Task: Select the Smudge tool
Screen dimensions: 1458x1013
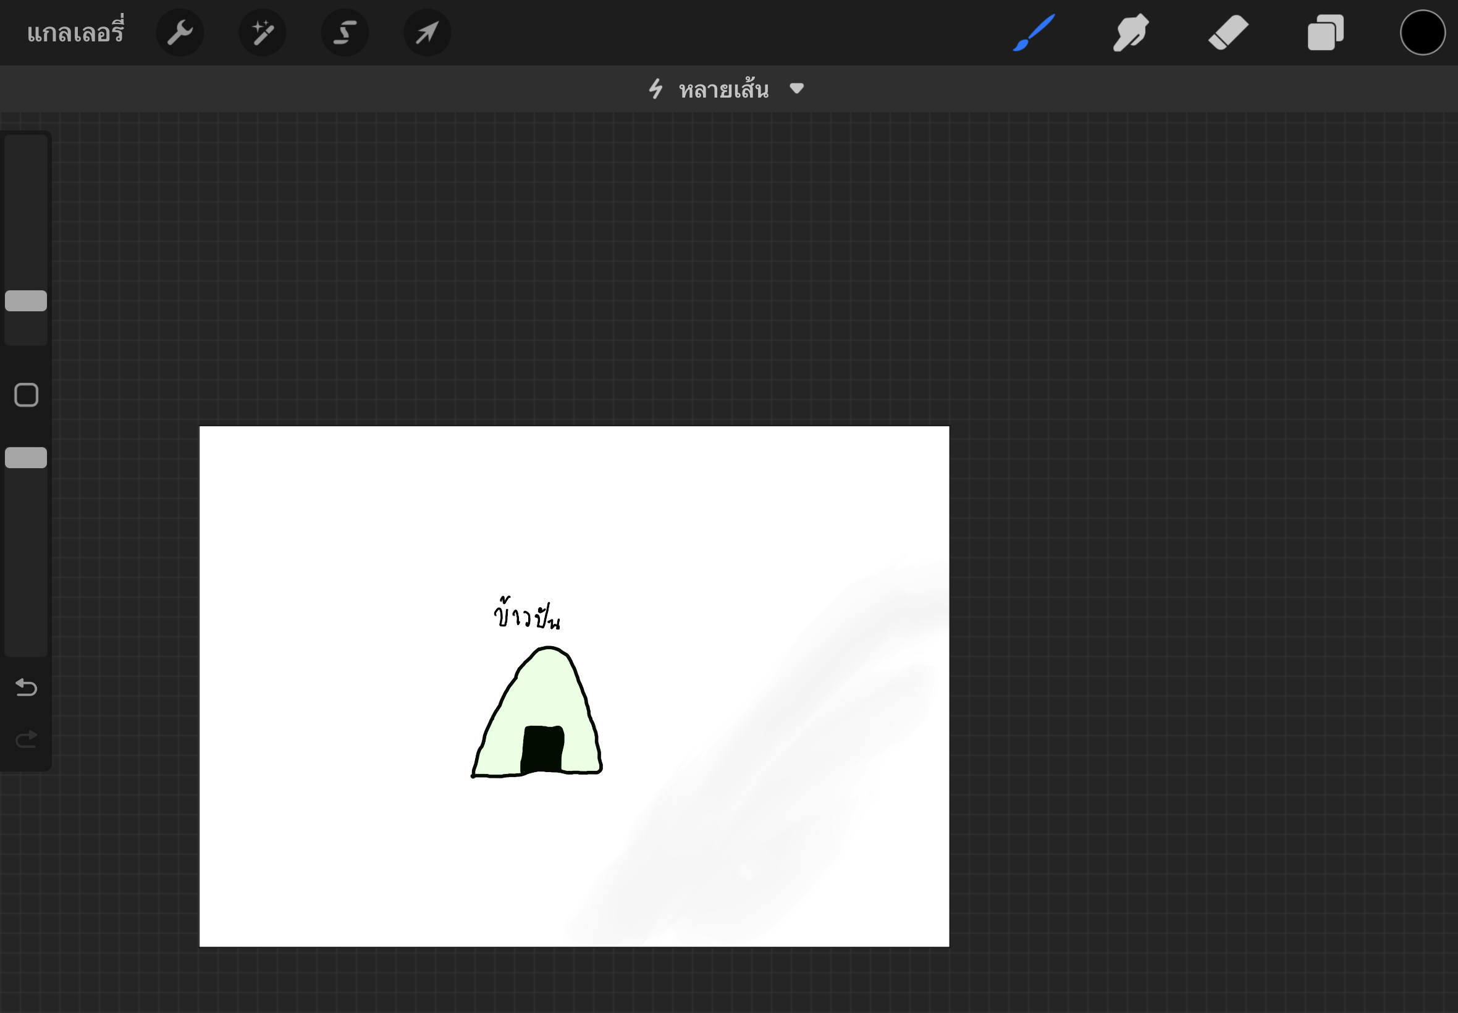Action: click(x=1131, y=32)
